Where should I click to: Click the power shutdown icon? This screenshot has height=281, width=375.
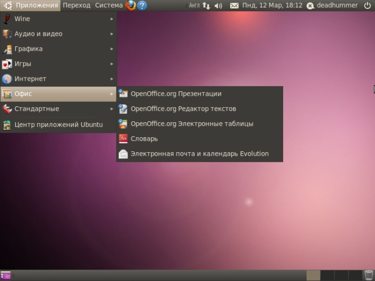tap(367, 5)
